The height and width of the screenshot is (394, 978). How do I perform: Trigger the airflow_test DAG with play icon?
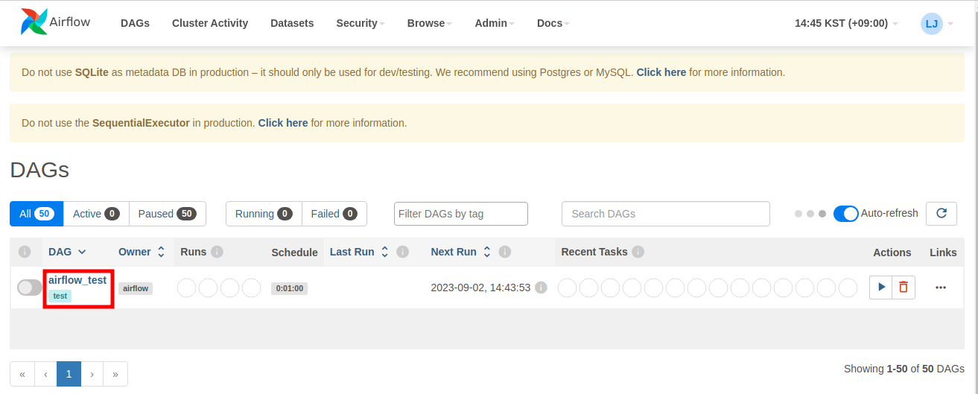point(881,287)
